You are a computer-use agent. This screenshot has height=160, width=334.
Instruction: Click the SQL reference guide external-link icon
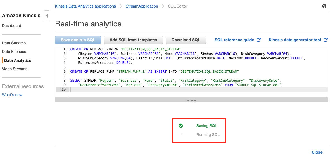[x=259, y=40]
